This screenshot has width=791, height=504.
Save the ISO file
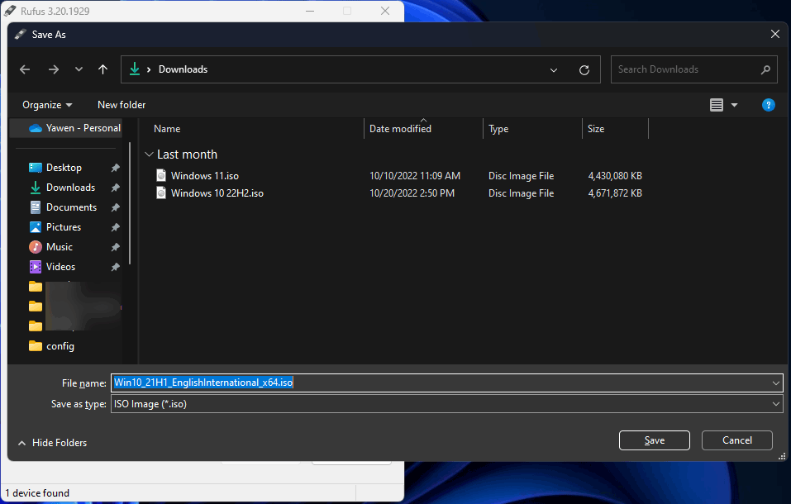(654, 440)
